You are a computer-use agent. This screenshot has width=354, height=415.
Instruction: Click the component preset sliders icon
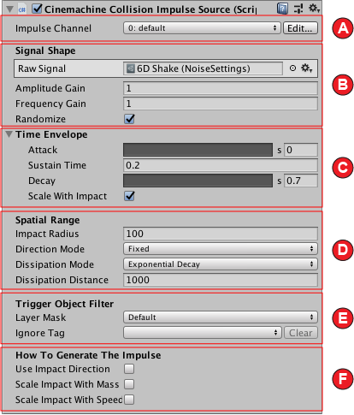coord(298,9)
